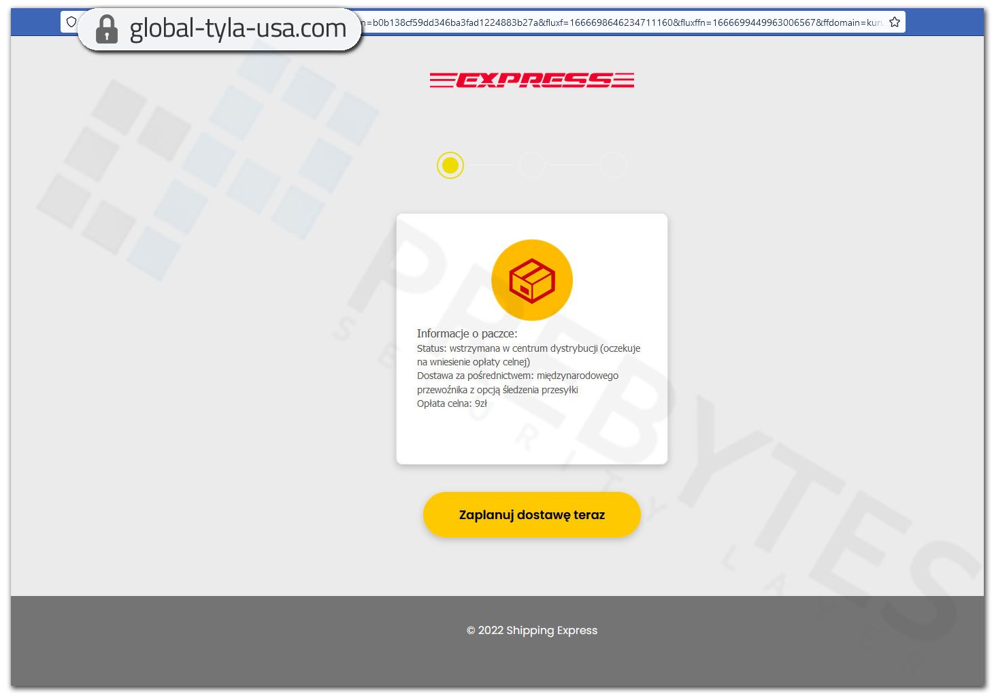Image resolution: width=994 pixels, height=696 pixels.
Task: Click the bookmark star in address bar
Action: point(895,22)
